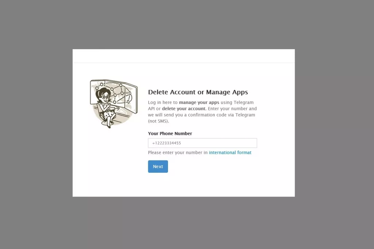Click the Please enter your number hint
The width and height of the screenshot is (374, 249).
pos(178,152)
